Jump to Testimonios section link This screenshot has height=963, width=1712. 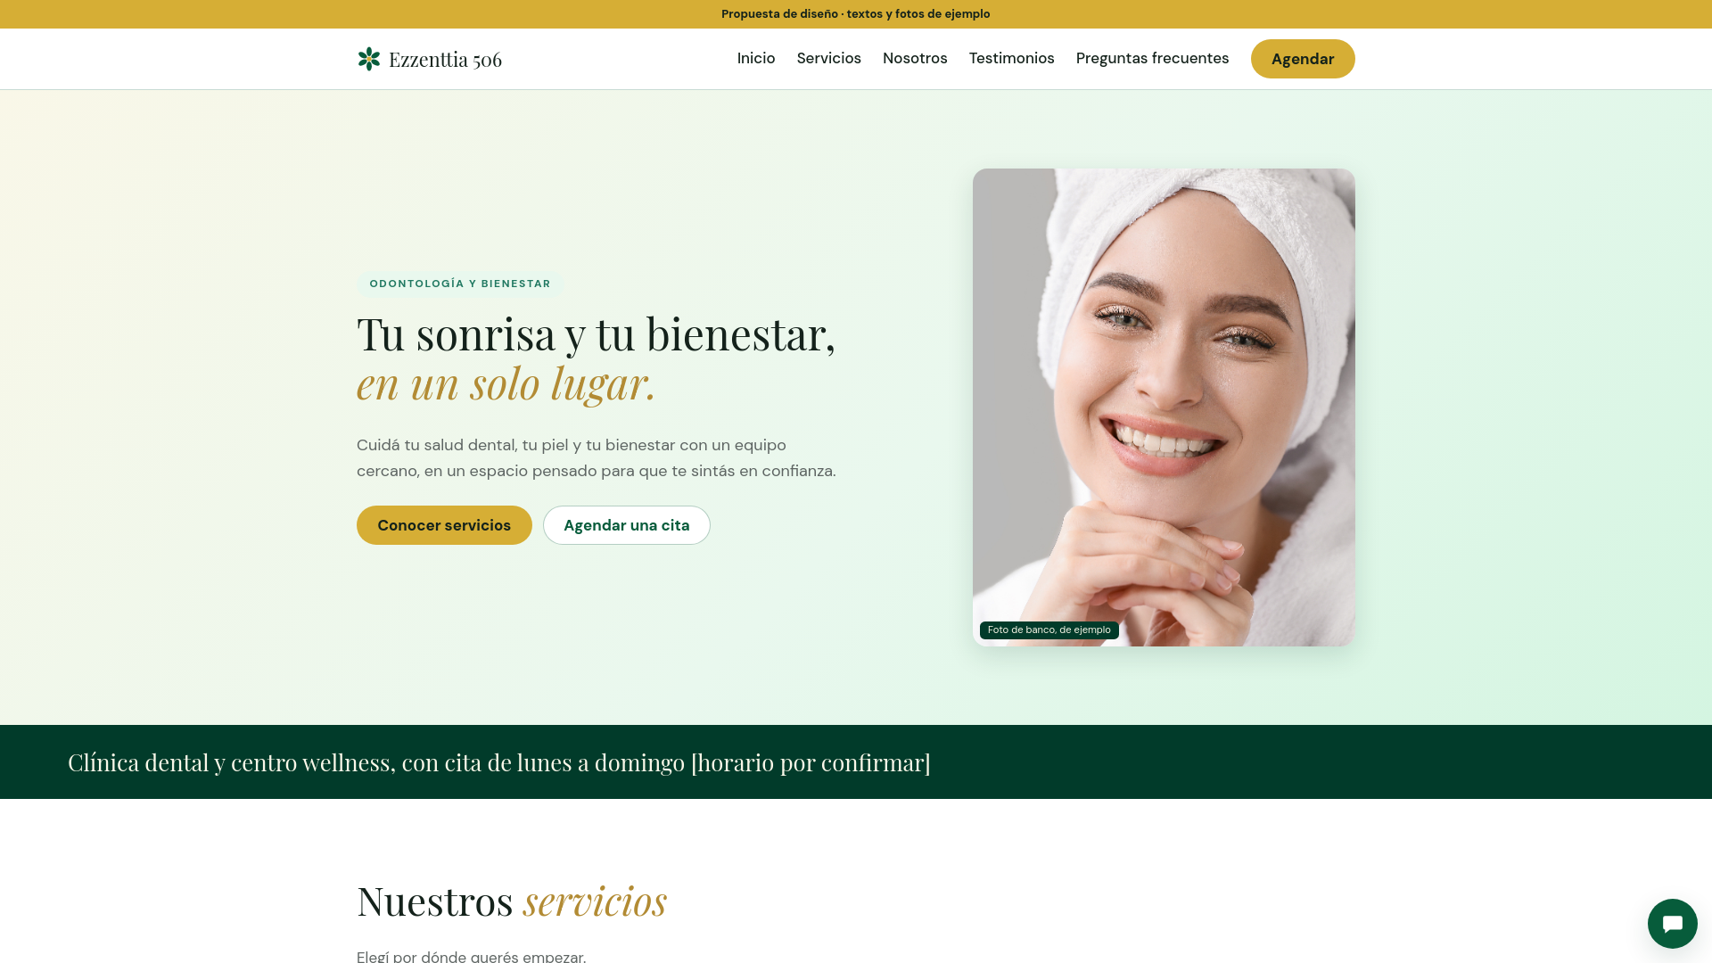pyautogui.click(x=1012, y=58)
